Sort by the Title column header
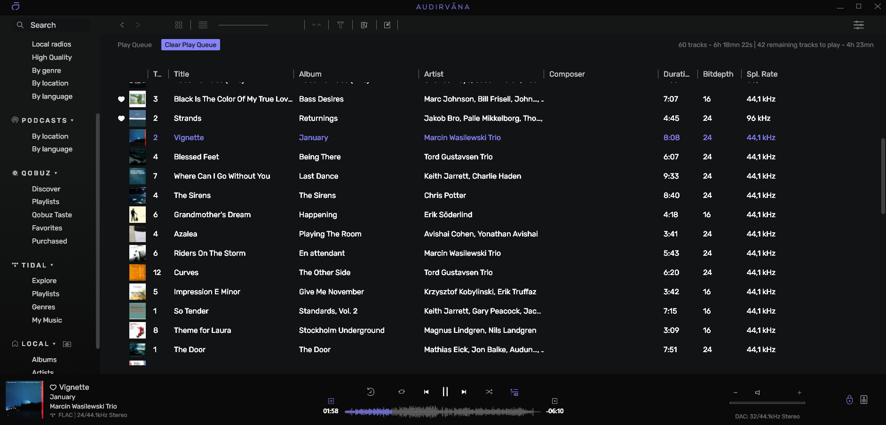Viewport: 886px width, 425px height. [x=182, y=74]
